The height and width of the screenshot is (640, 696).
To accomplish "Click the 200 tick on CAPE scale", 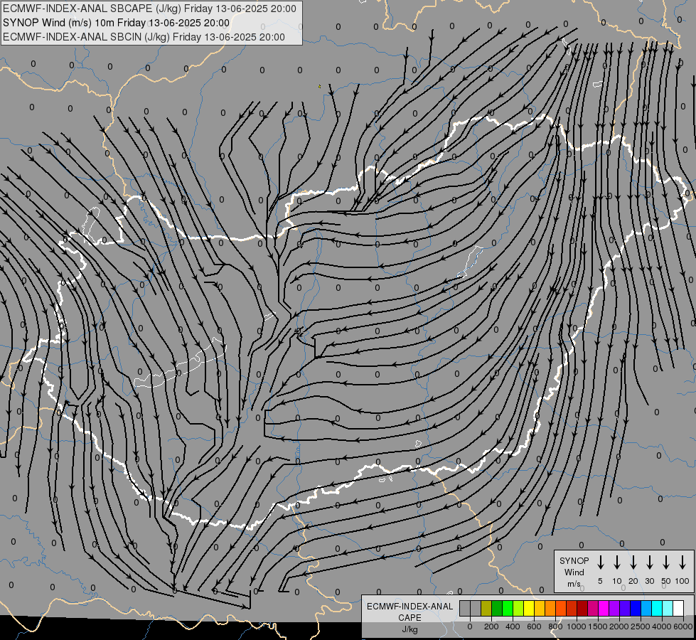I will pyautogui.click(x=491, y=626).
